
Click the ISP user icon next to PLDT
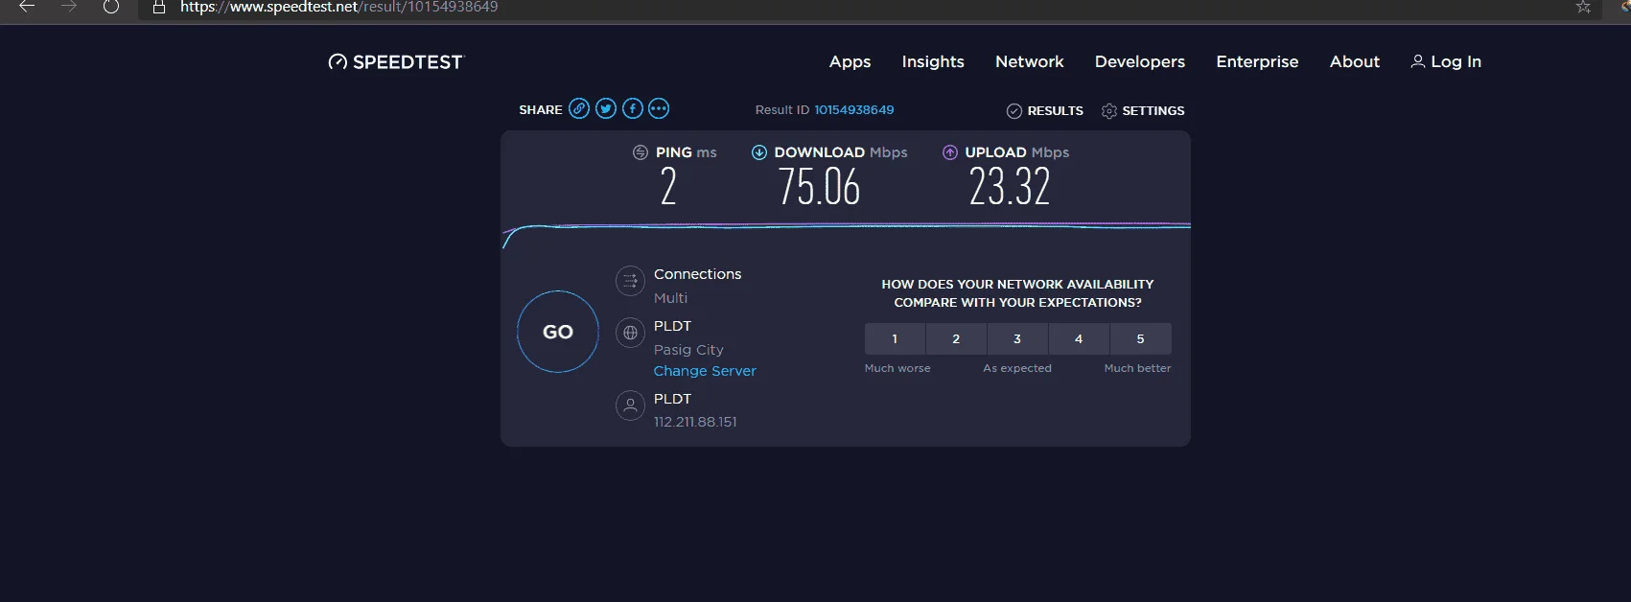(x=630, y=405)
